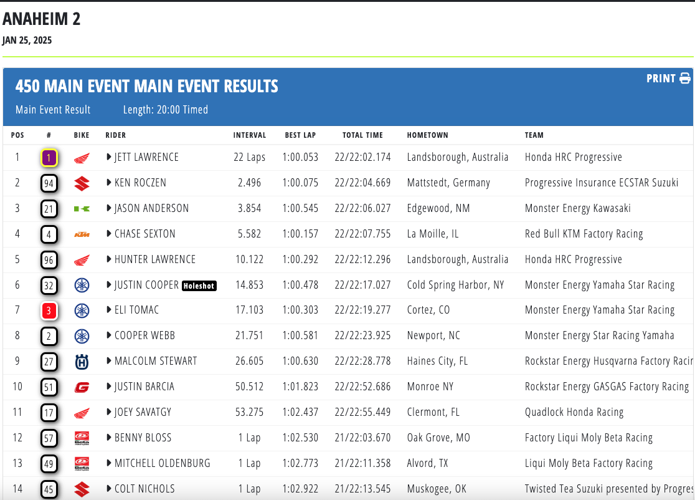The width and height of the screenshot is (695, 500).
Task: Click Jason Anderson's Kawasaki bike logo
Action: [82, 209]
